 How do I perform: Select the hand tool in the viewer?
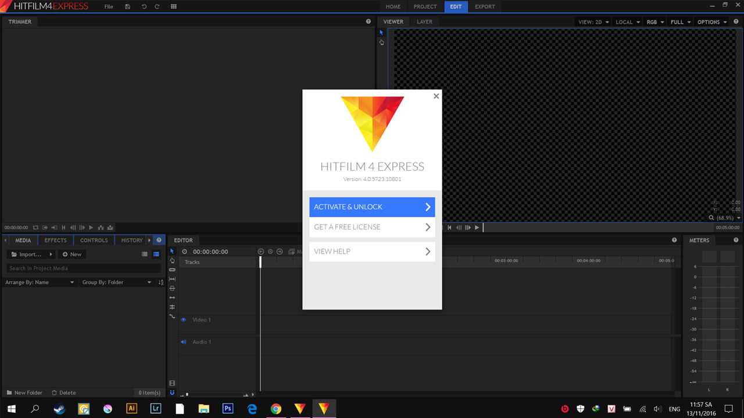[x=382, y=42]
